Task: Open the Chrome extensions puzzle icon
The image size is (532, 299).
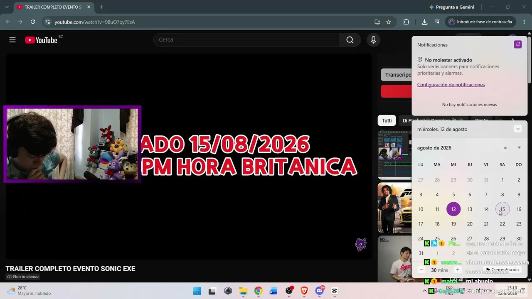Action: [406, 22]
